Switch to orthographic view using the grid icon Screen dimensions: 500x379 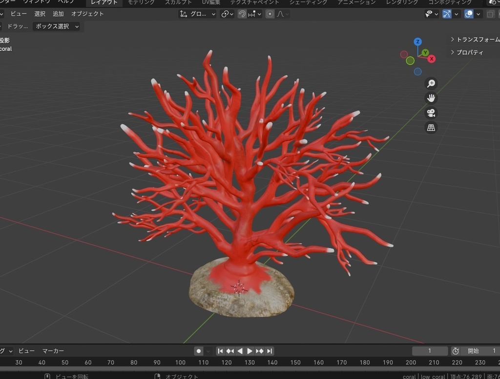click(x=431, y=127)
